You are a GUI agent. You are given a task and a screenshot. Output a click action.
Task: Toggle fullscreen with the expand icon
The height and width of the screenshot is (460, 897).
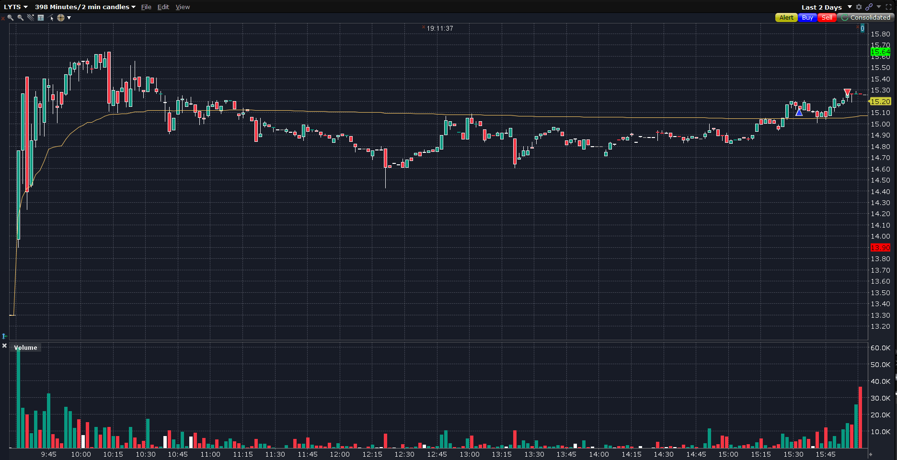(x=889, y=7)
